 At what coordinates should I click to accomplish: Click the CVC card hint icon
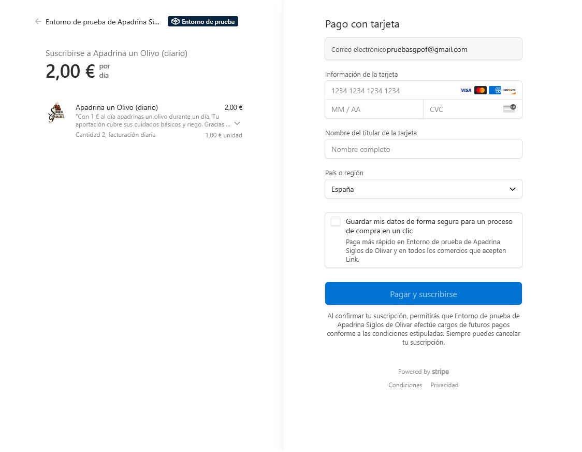tap(510, 108)
